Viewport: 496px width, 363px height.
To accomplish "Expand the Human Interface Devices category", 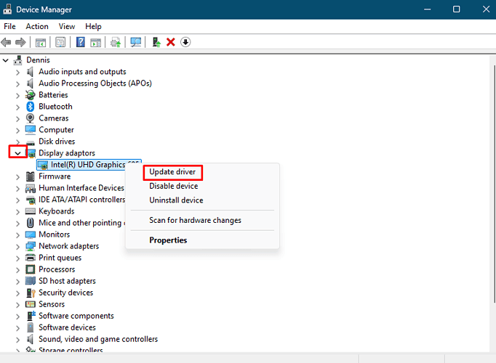I will (17, 189).
